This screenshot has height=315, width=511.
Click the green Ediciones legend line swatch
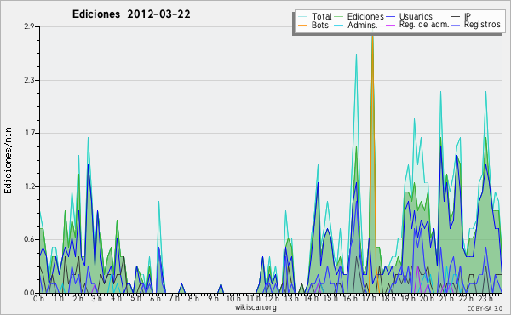(x=339, y=16)
